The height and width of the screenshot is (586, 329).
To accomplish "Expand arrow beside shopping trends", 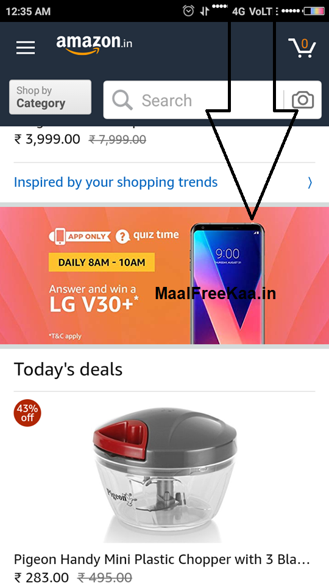I will (310, 183).
